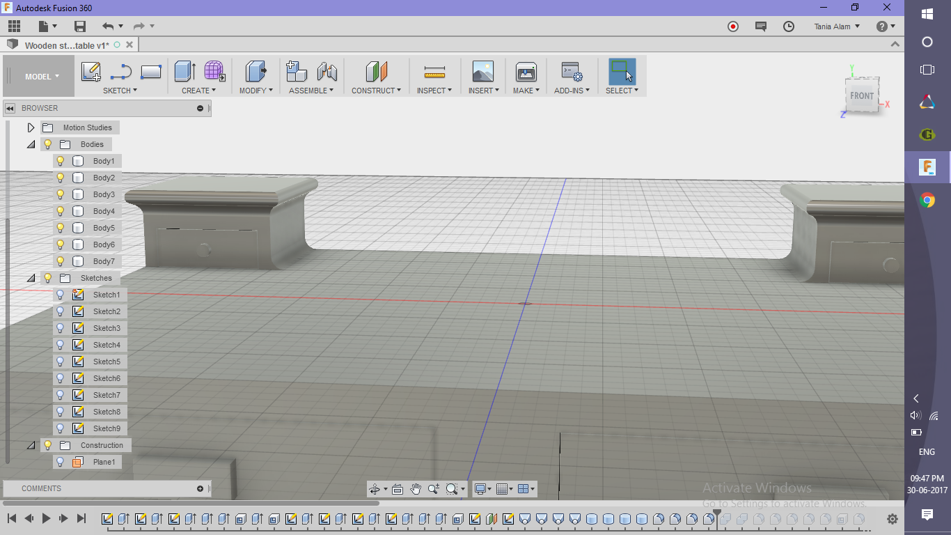Open the CONSTRUCT menu

(x=376, y=91)
